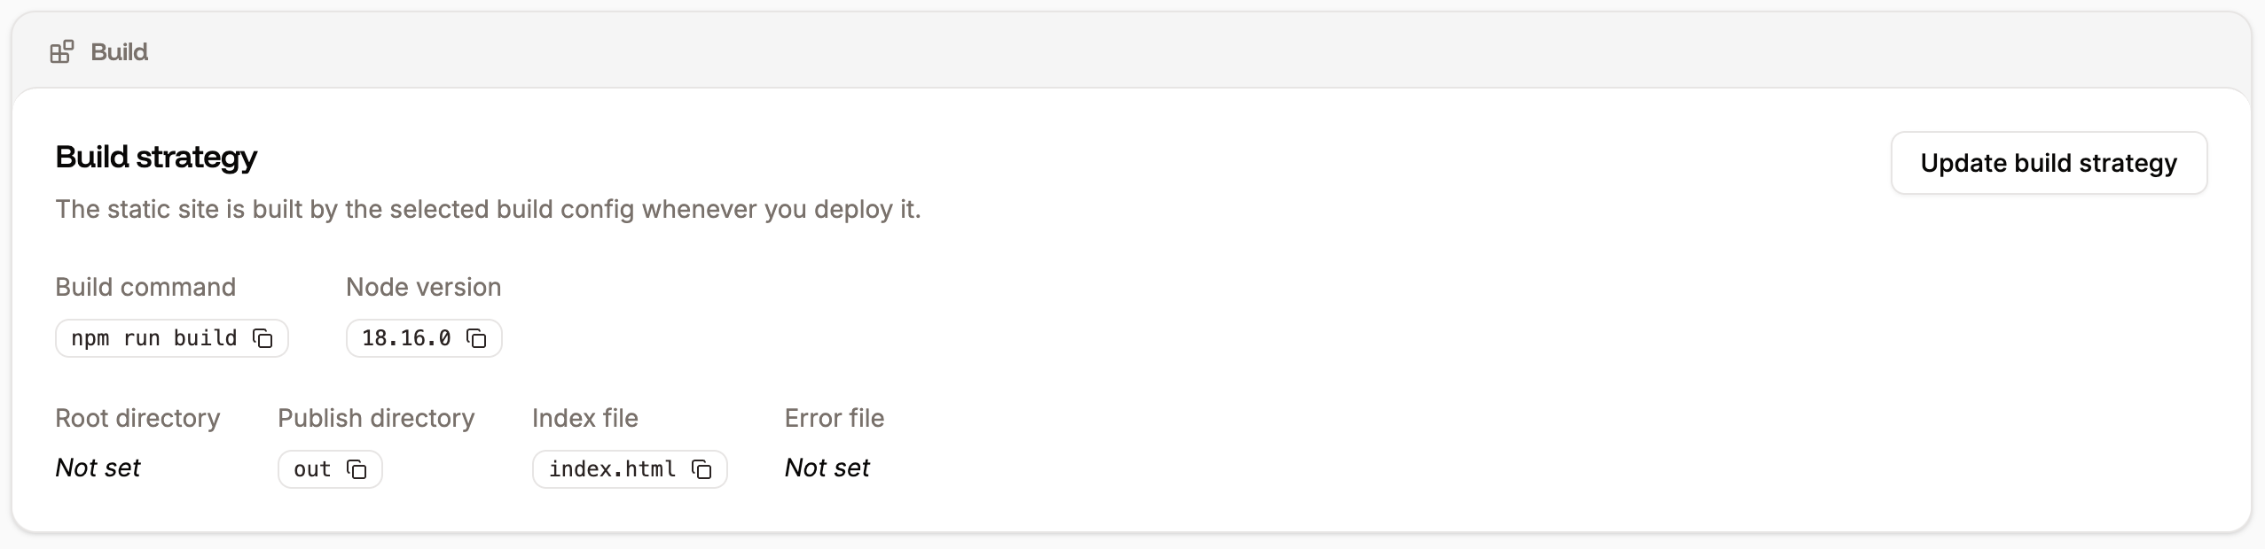Click the out directory chip

(x=312, y=468)
